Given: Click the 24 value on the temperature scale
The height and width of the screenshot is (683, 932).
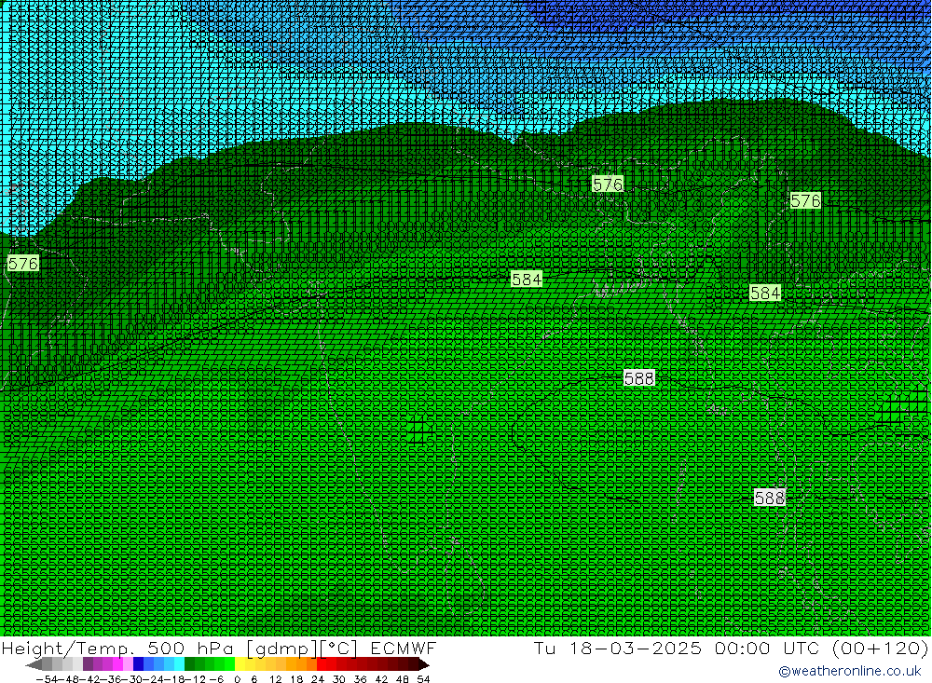Looking at the screenshot, I should (318, 679).
